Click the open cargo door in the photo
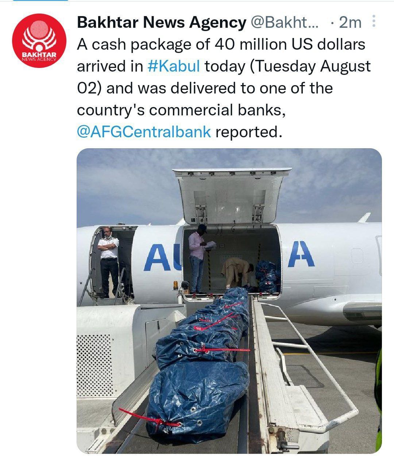The image size is (394, 459). (x=231, y=197)
